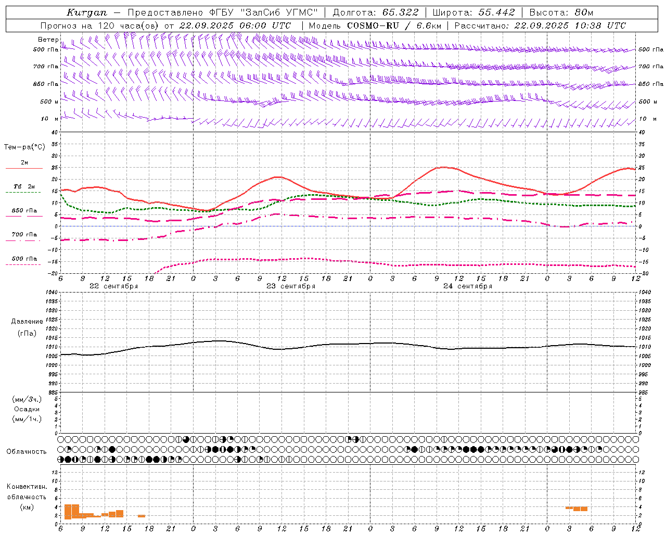Click the 22 сентября date label
Screen dimensions: 666x533
point(113,286)
